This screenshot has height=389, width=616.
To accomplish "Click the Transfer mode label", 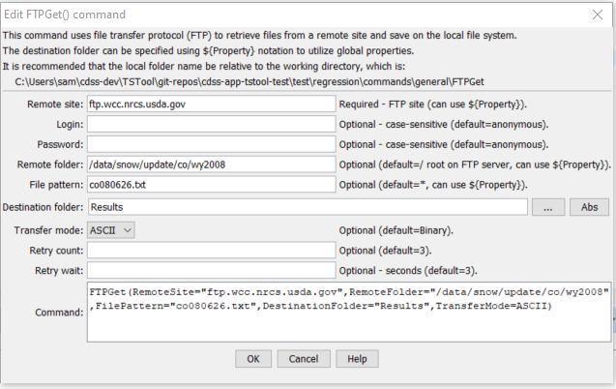I will coord(48,230).
